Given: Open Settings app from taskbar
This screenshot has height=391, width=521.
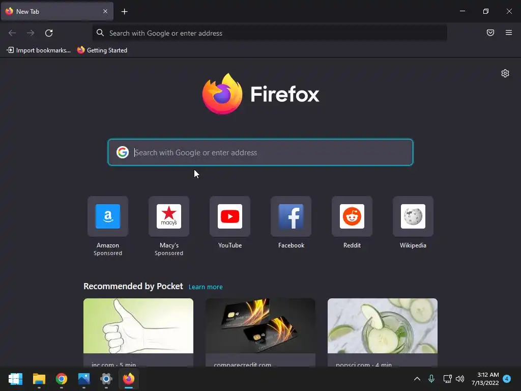Looking at the screenshot, I should tap(106, 379).
